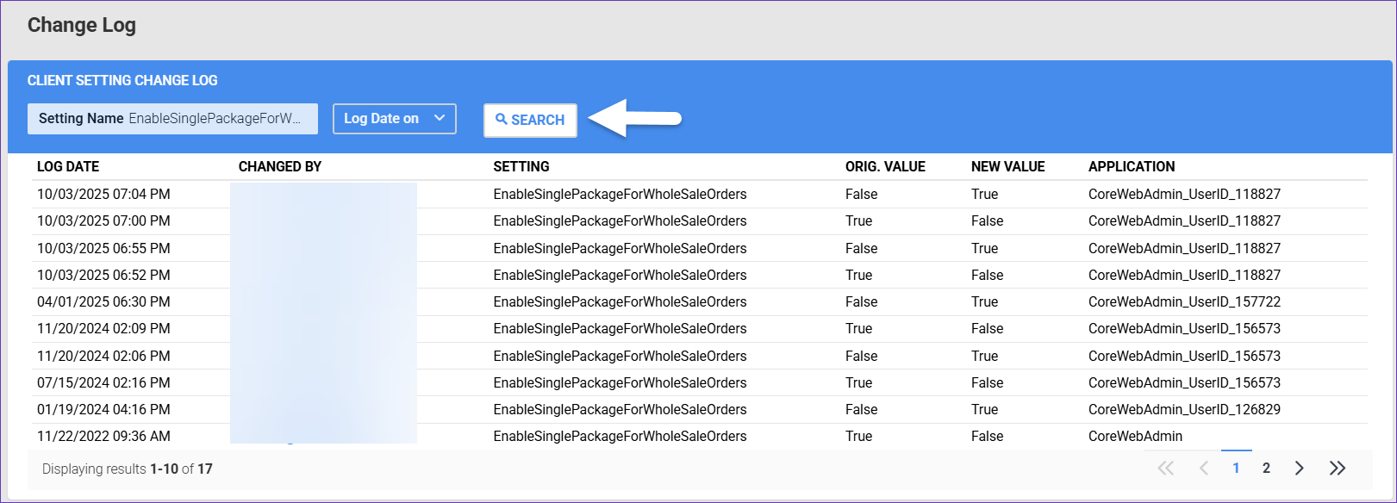Click the NEW VALUE column header
Viewport: 1397px width, 503px height.
pyautogui.click(x=1007, y=167)
